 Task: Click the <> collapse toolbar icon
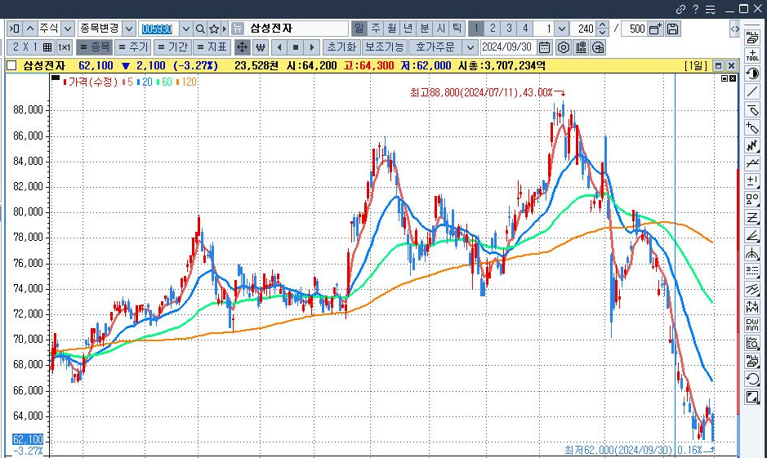click(734, 29)
